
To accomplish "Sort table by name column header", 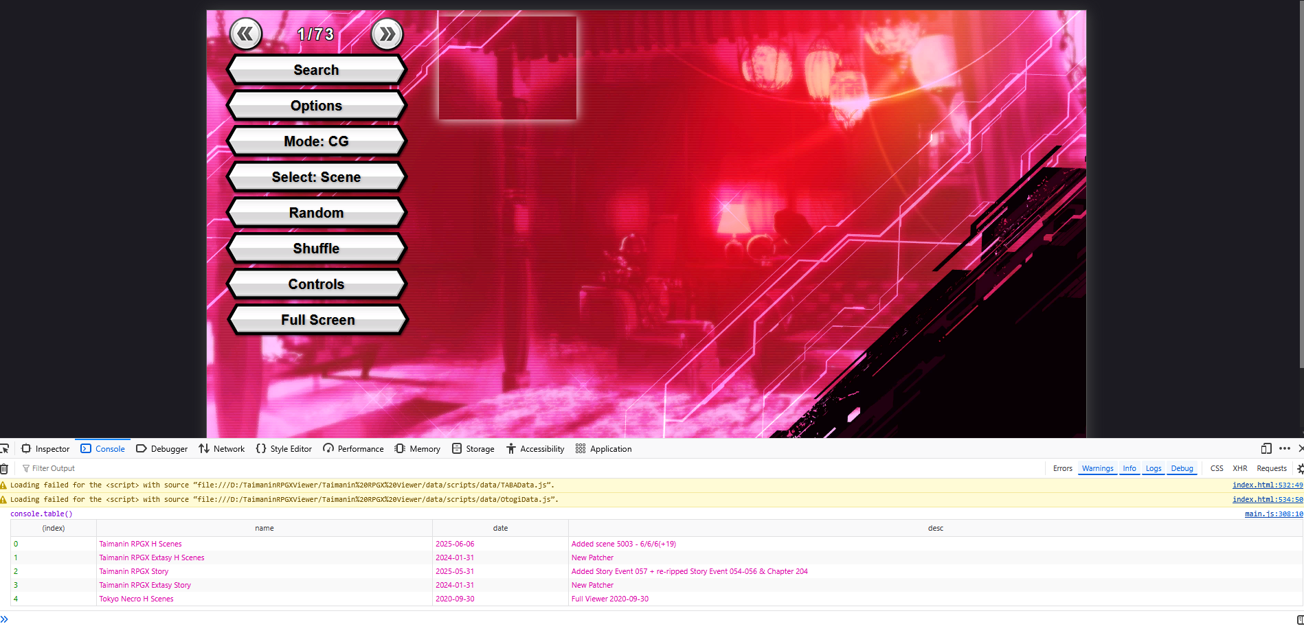I will coord(265,528).
